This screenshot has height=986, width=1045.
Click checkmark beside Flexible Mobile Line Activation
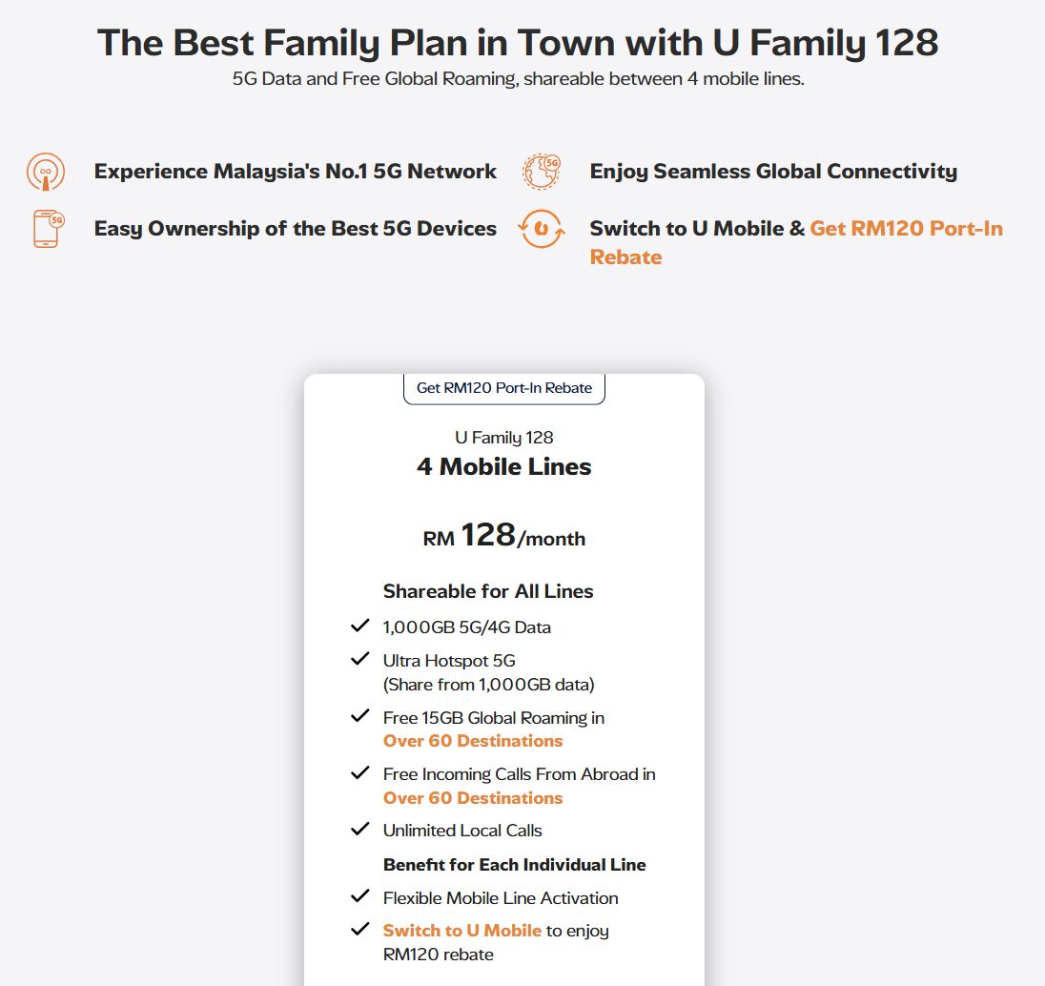[x=359, y=896]
